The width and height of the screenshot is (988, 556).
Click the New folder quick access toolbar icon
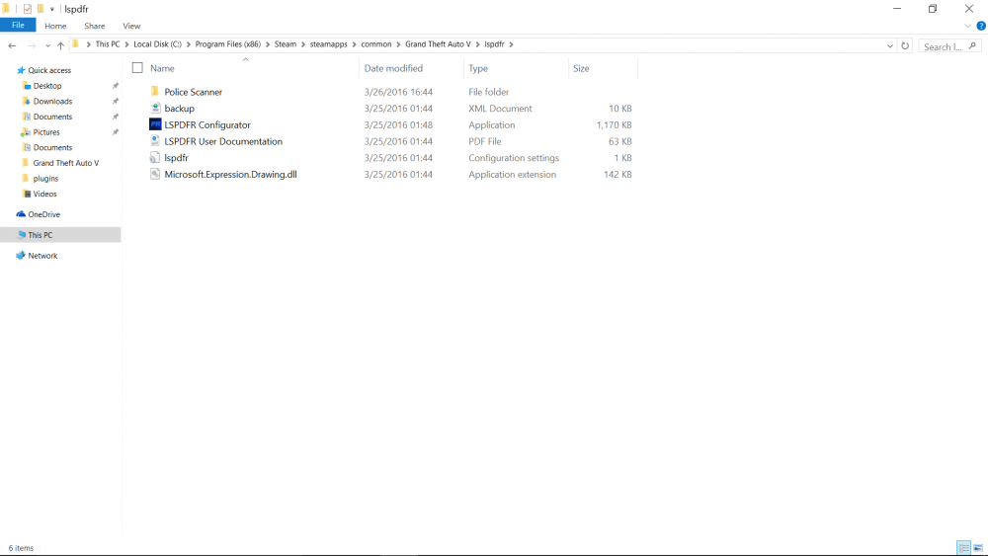coord(41,9)
